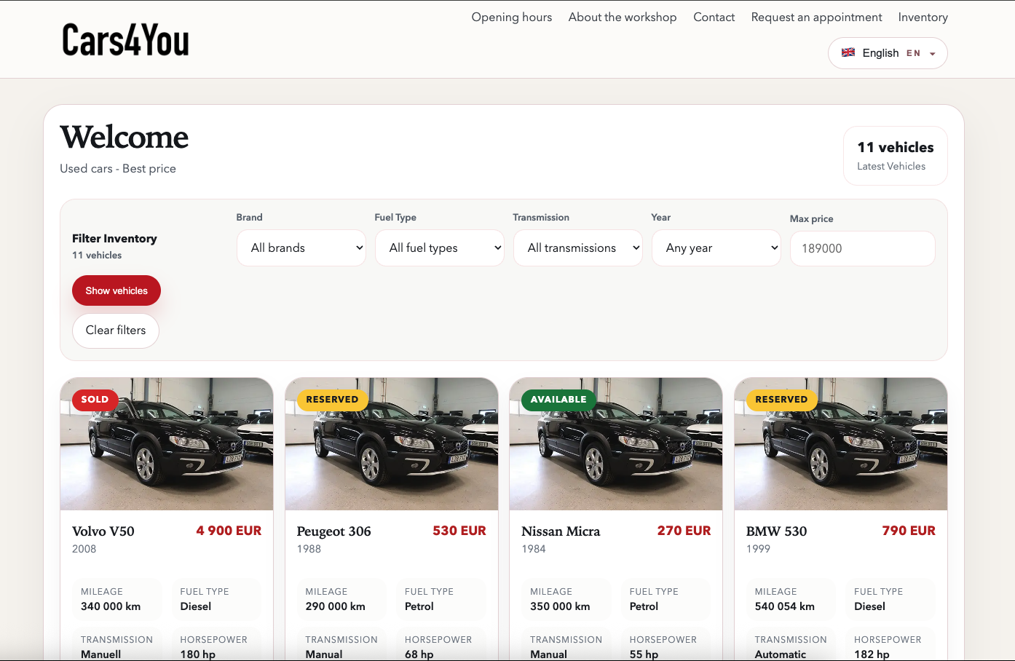Click the year 2008 under Volvo V50
The image size is (1015, 661).
pos(84,549)
